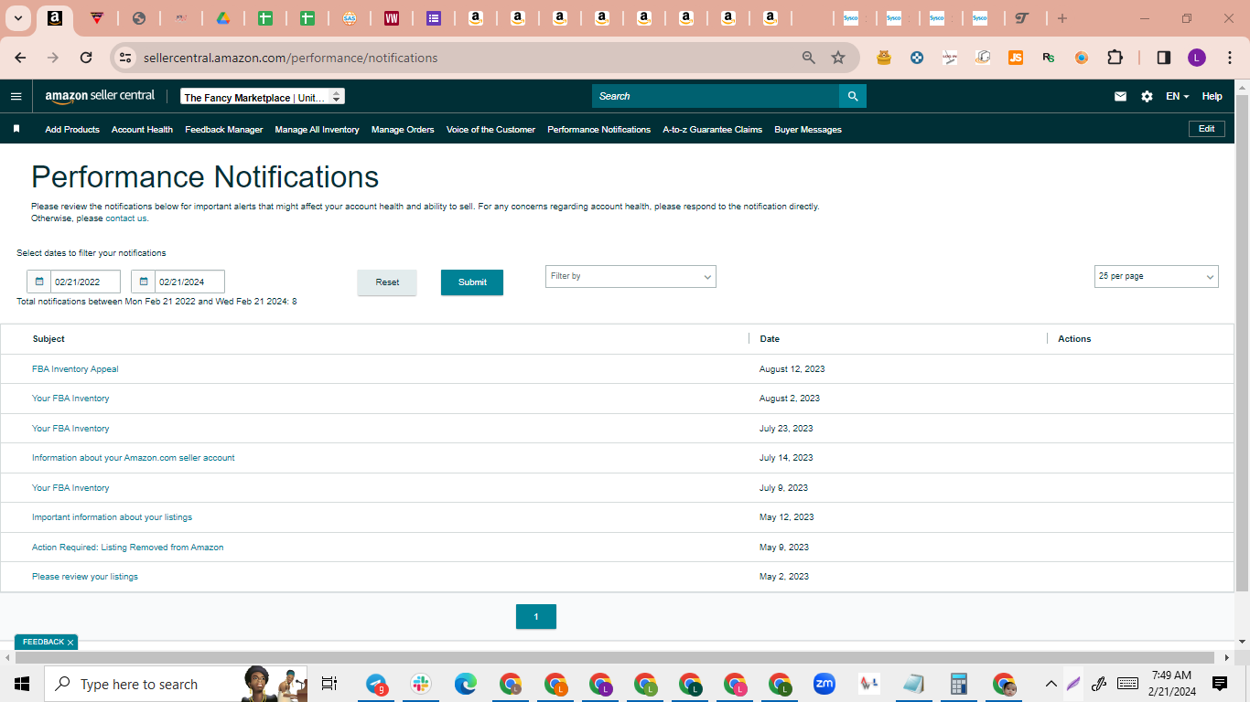Open Feedback Manager
The image size is (1250, 702).
coord(224,130)
